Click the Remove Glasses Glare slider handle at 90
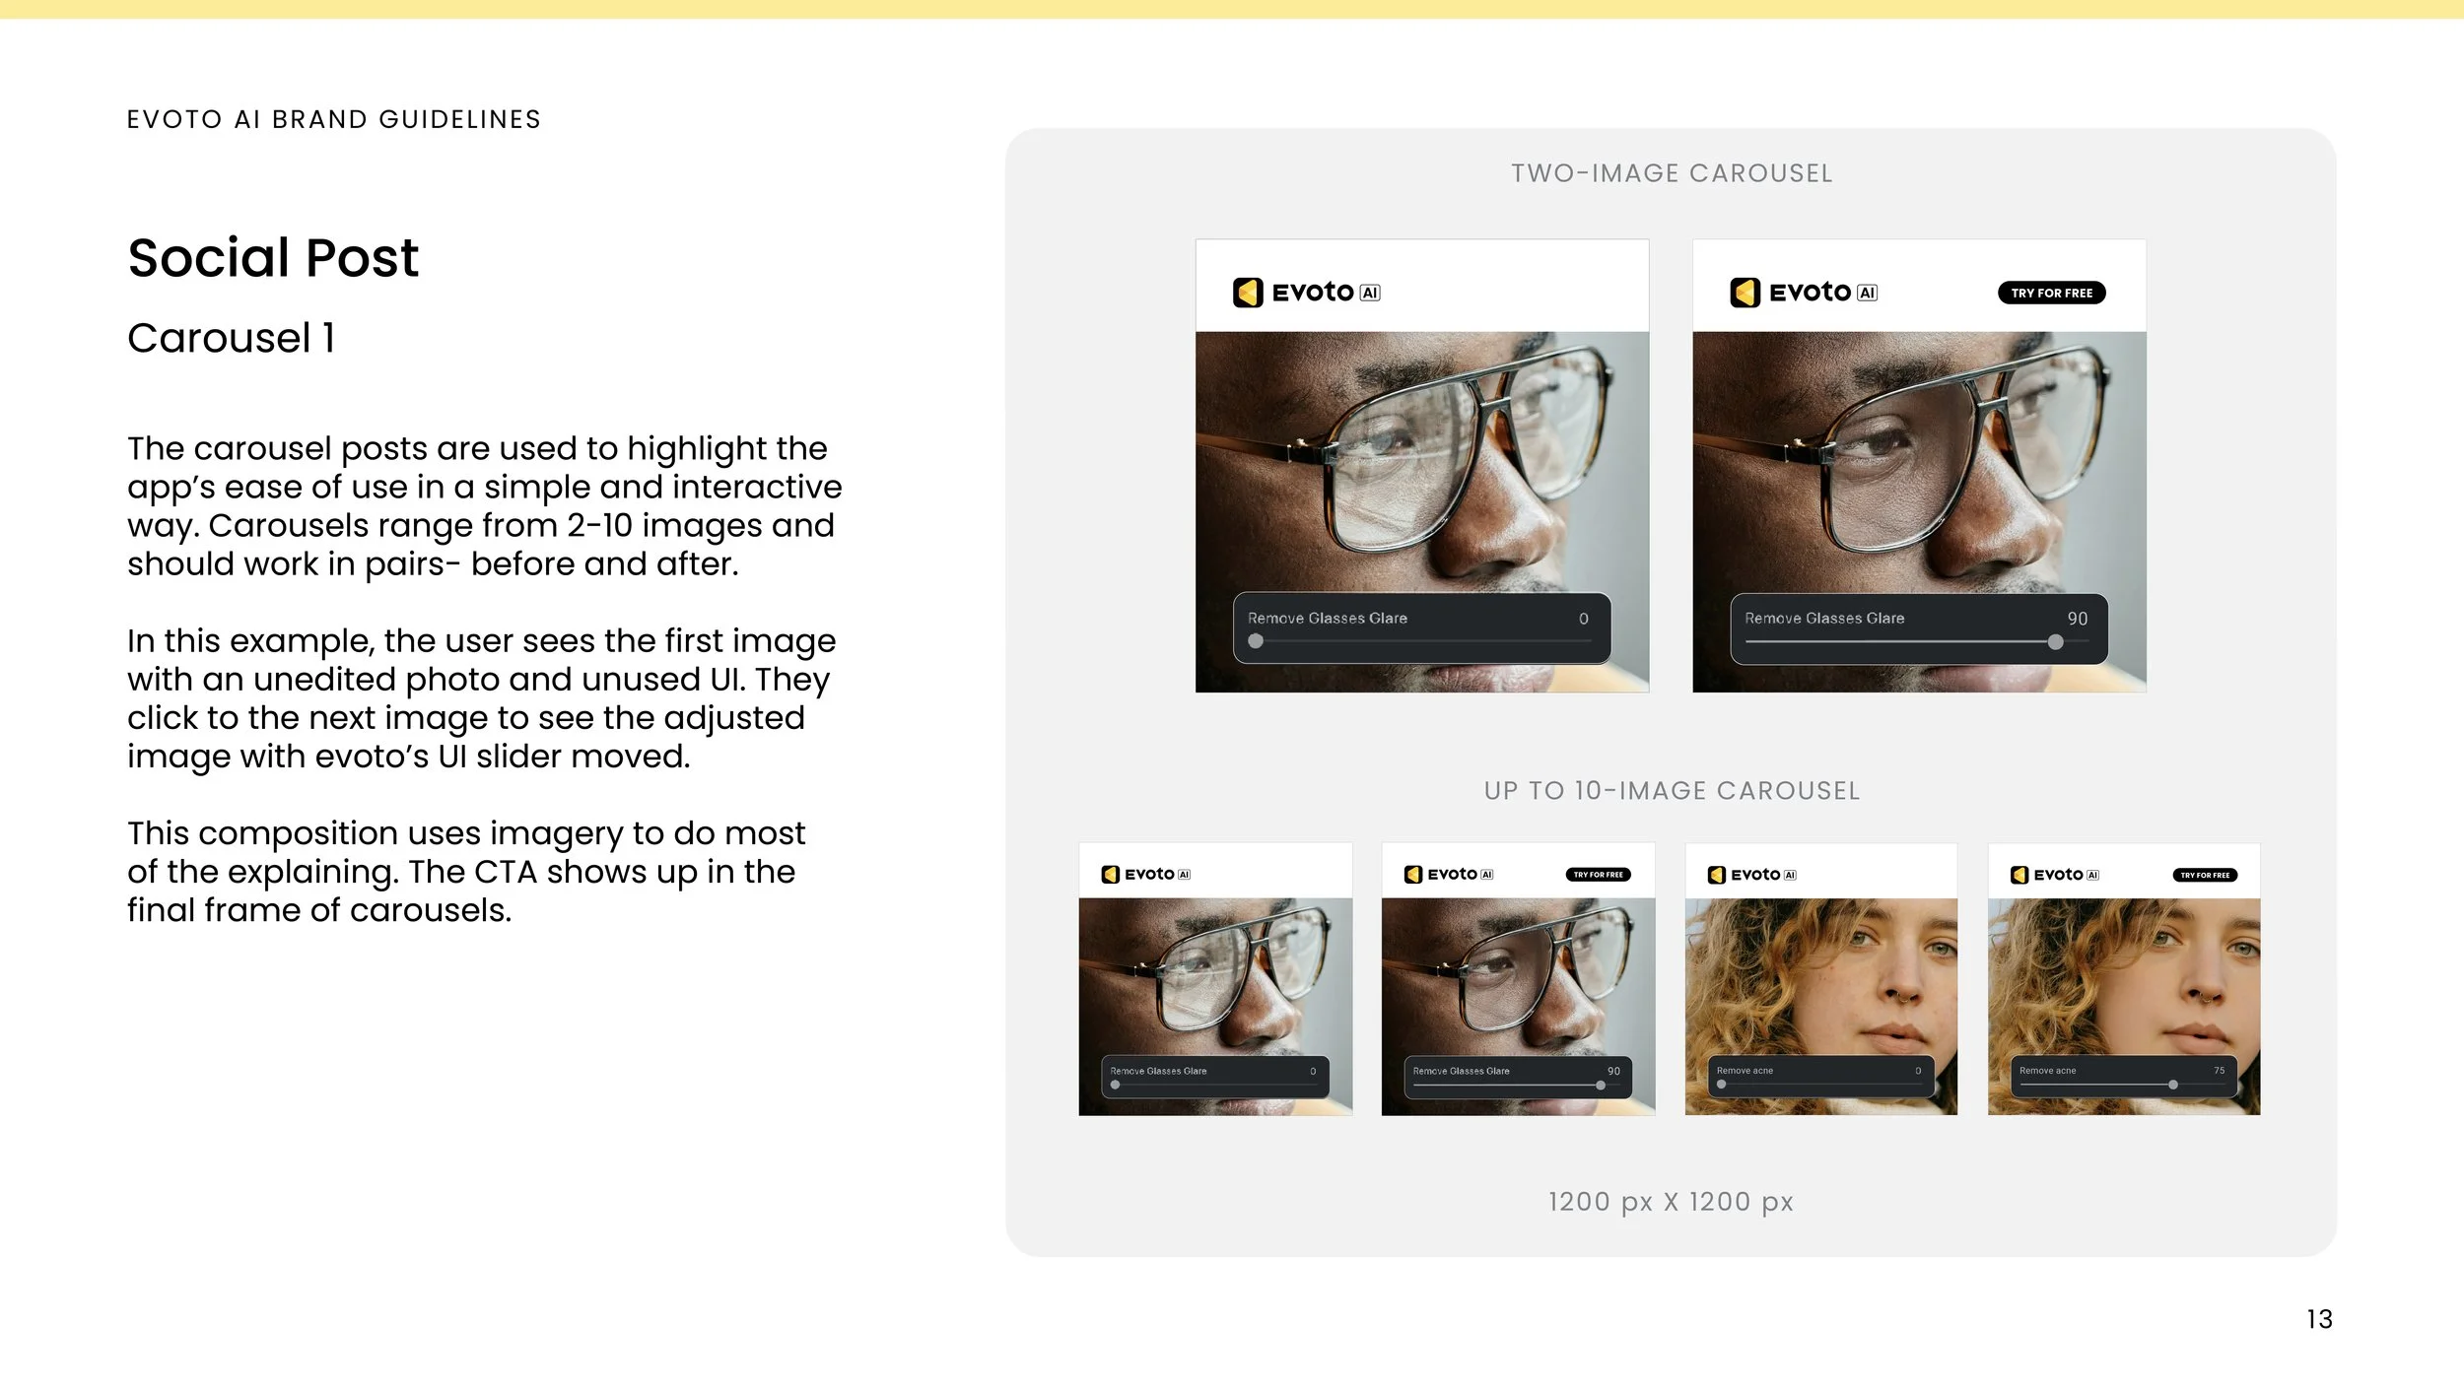This screenshot has height=1385, width=2464. pos(2055,642)
